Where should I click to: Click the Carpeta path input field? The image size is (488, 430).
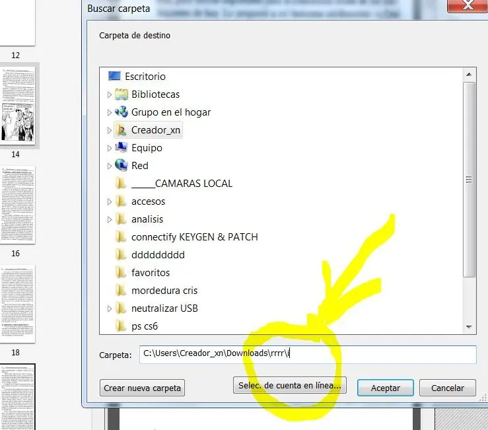point(308,354)
